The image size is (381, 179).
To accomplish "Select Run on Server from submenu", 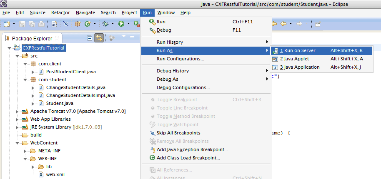I will (300, 50).
